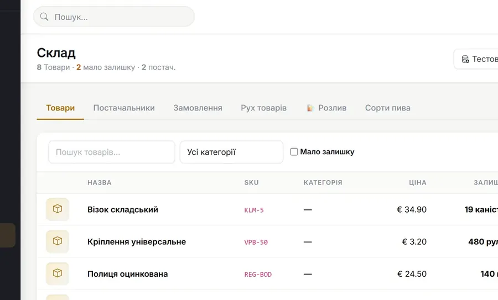The width and height of the screenshot is (498, 300).
Task: Click the box icon for Візок складський
Action: pos(58,209)
